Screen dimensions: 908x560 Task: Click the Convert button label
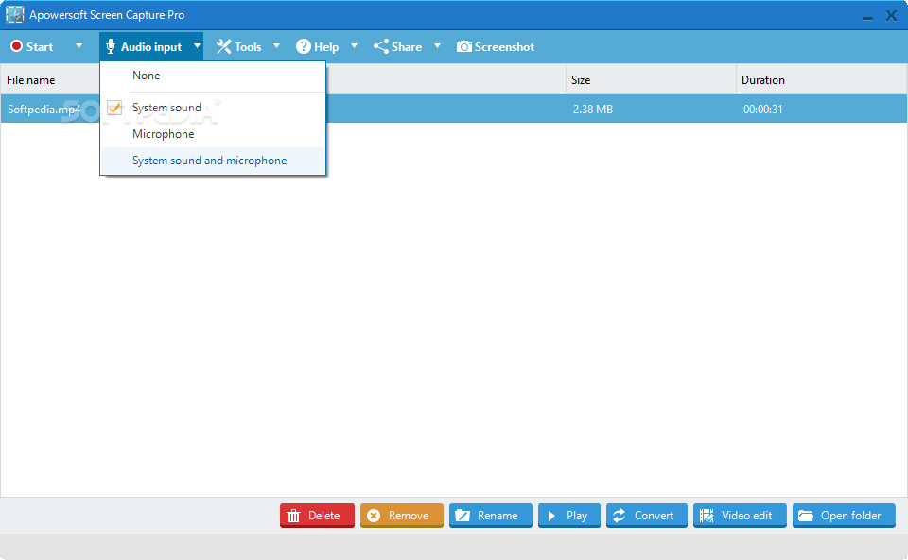(654, 516)
